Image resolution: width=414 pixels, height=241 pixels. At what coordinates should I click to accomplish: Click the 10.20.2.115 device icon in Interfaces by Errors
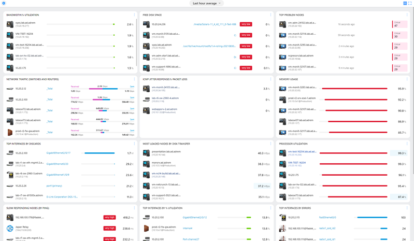(x=282, y=218)
